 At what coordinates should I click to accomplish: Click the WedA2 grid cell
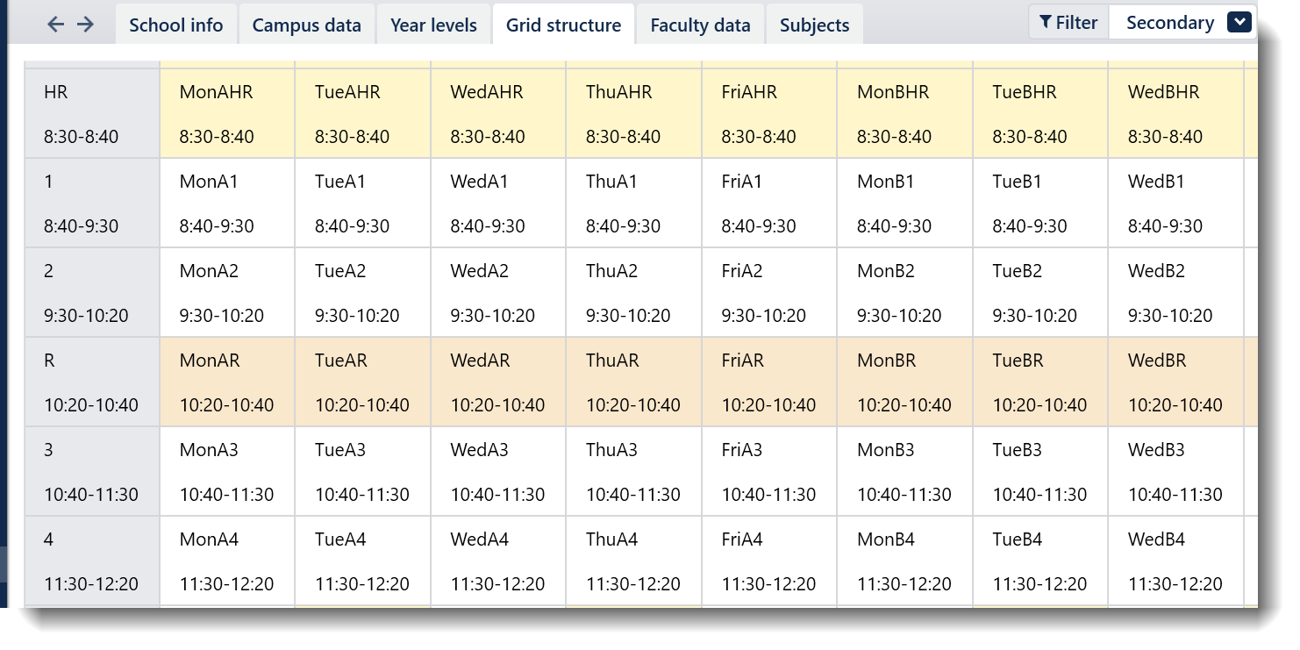[498, 293]
